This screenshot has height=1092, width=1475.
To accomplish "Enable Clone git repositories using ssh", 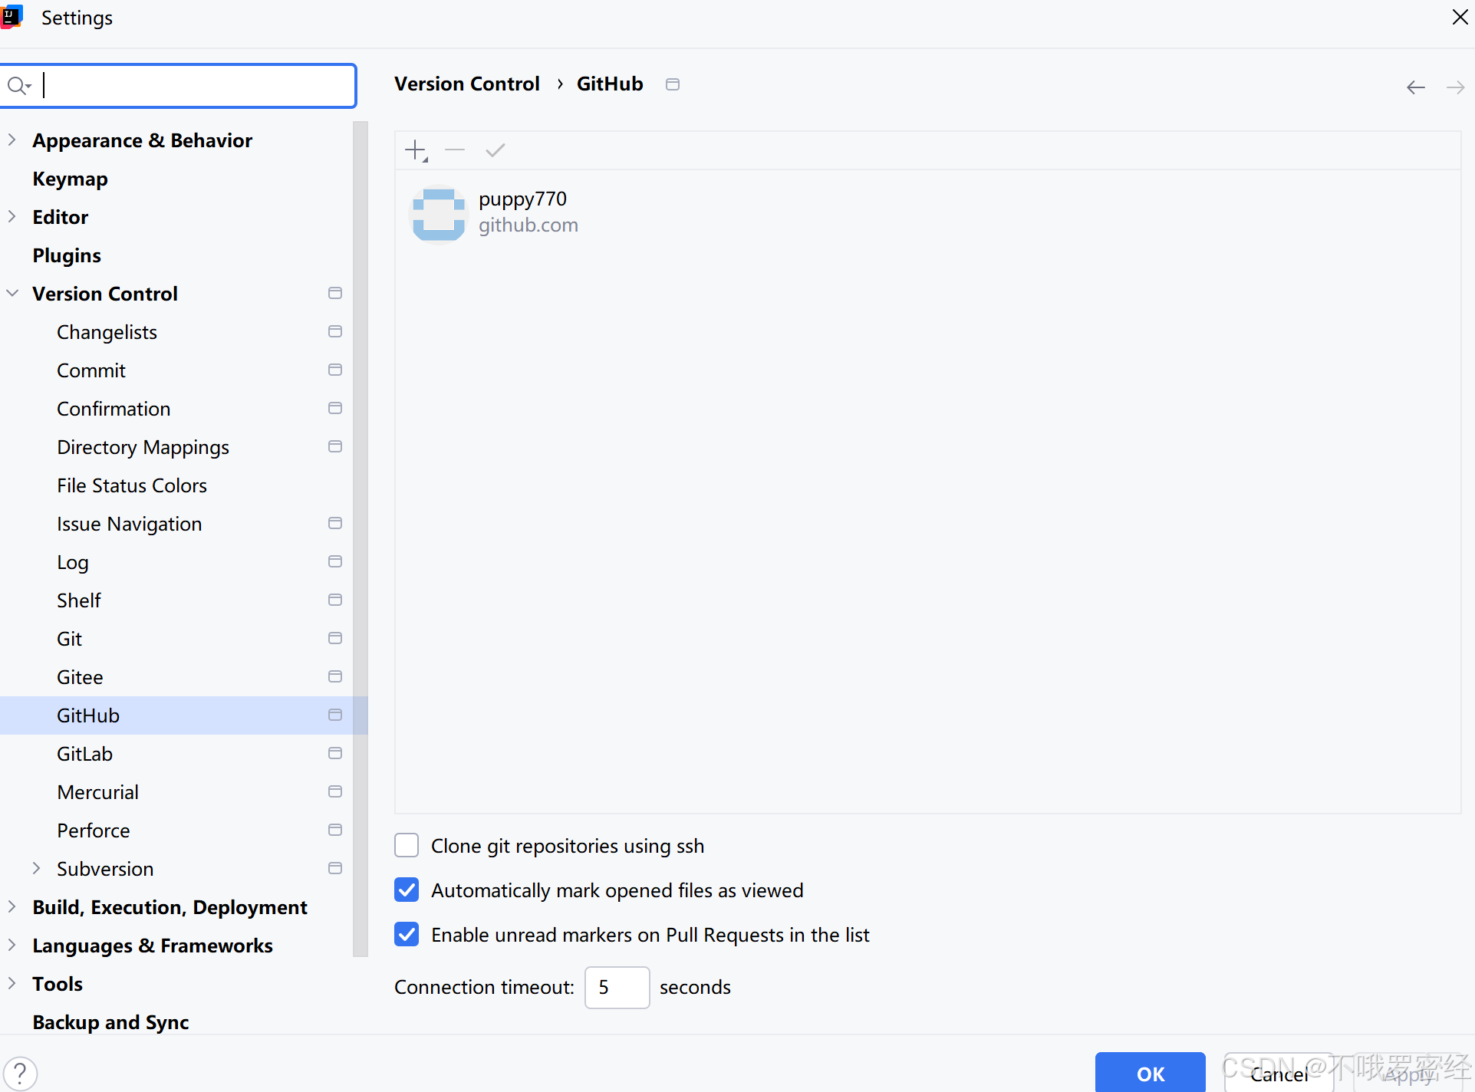I will (407, 845).
